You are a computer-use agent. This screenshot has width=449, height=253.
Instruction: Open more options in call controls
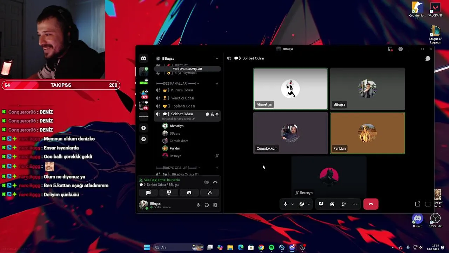tap(355, 204)
